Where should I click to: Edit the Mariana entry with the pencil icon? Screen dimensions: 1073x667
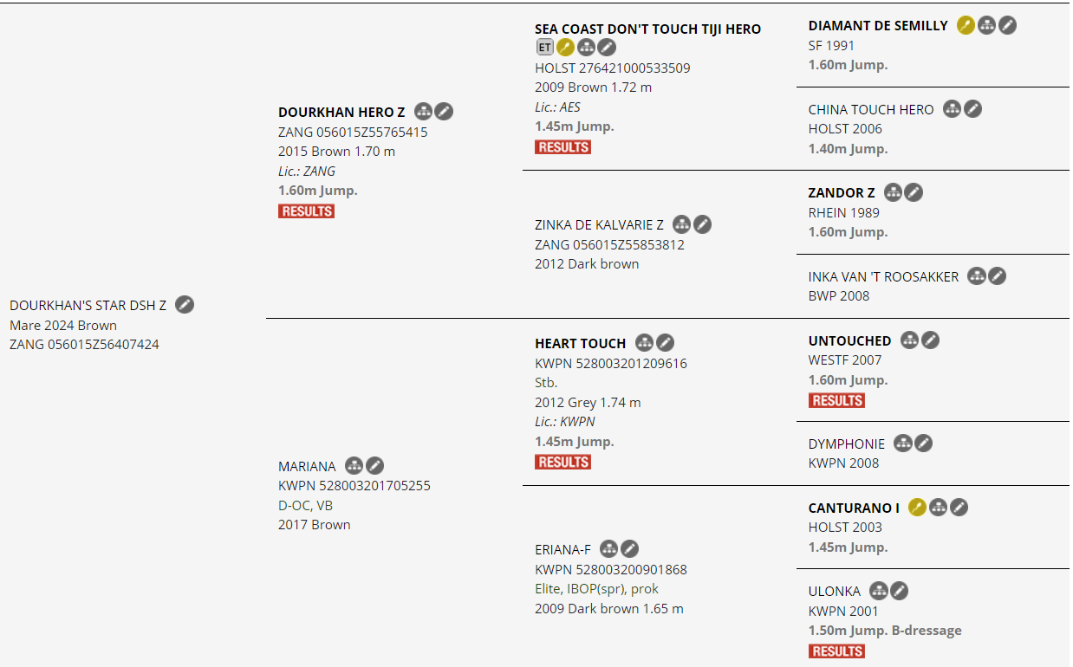pyautogui.click(x=374, y=466)
